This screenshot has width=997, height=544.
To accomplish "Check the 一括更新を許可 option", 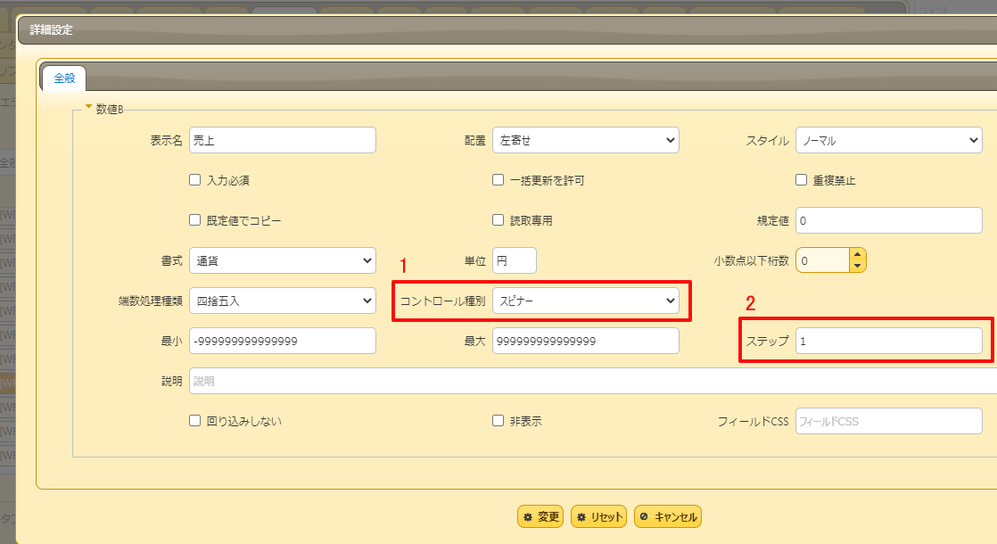I will click(x=498, y=179).
